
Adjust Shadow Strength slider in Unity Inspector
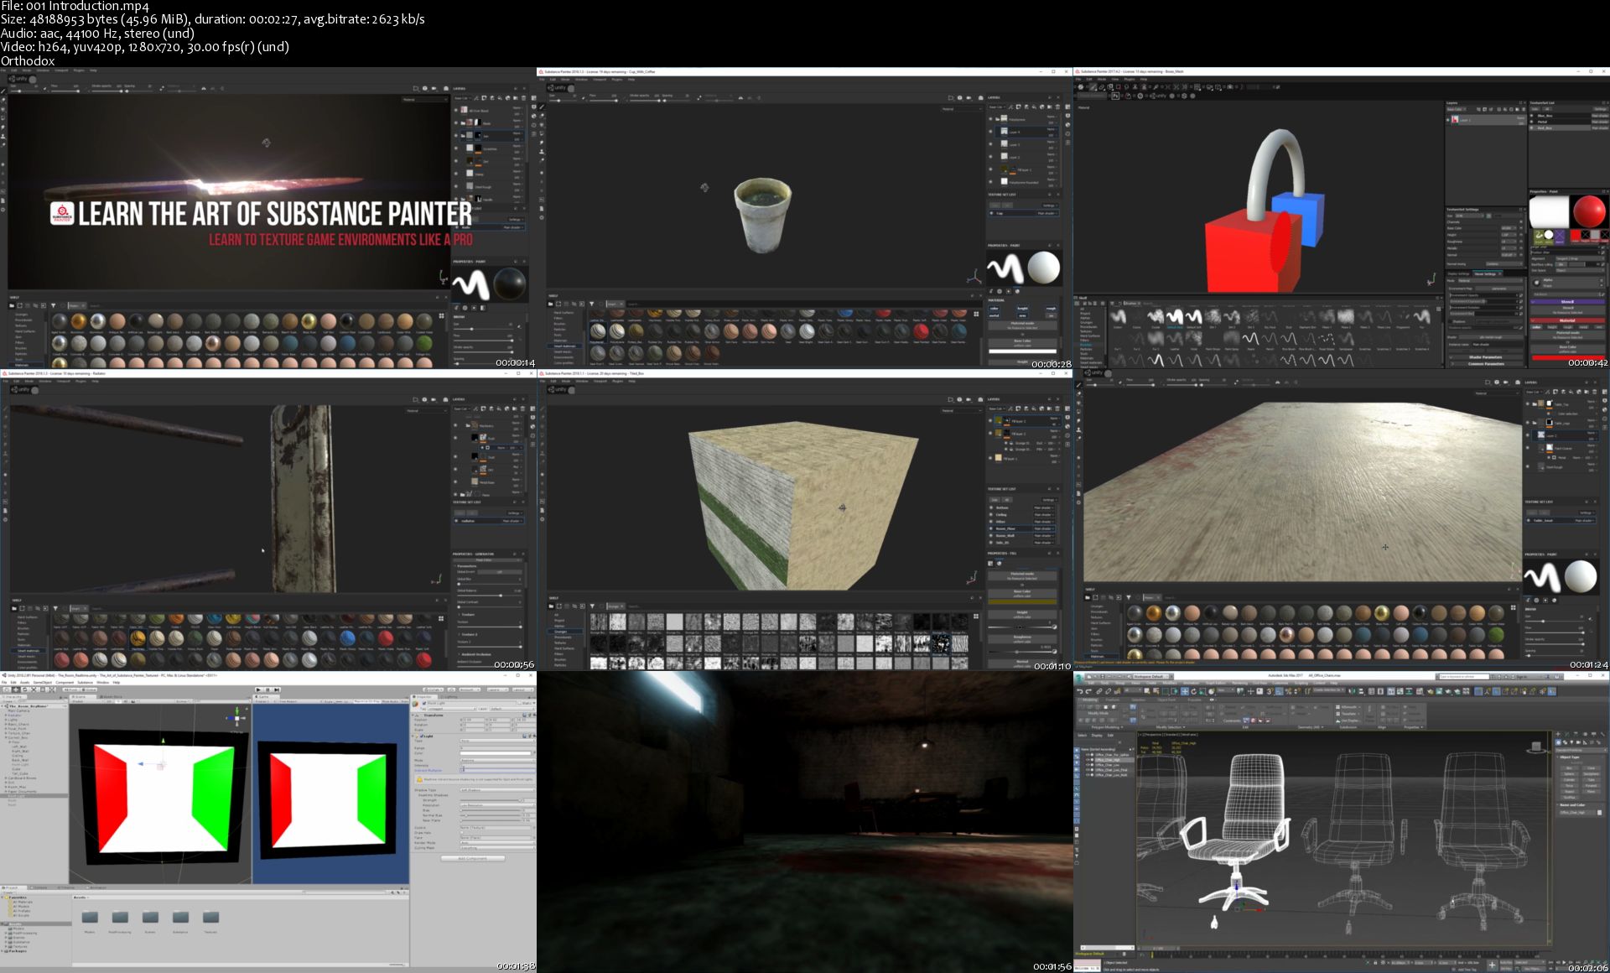[x=491, y=800]
